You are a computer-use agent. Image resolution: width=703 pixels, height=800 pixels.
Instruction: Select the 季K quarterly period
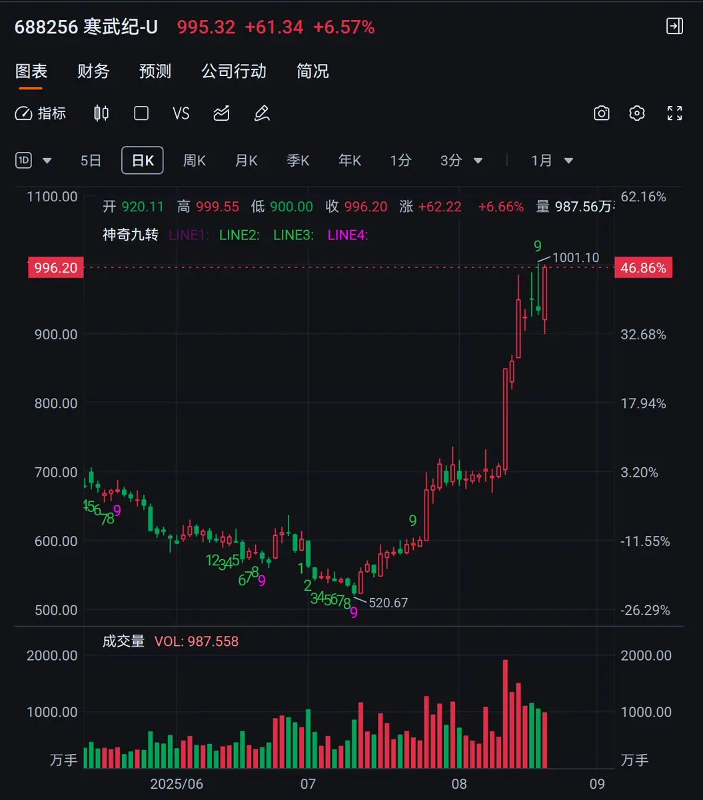coord(298,161)
